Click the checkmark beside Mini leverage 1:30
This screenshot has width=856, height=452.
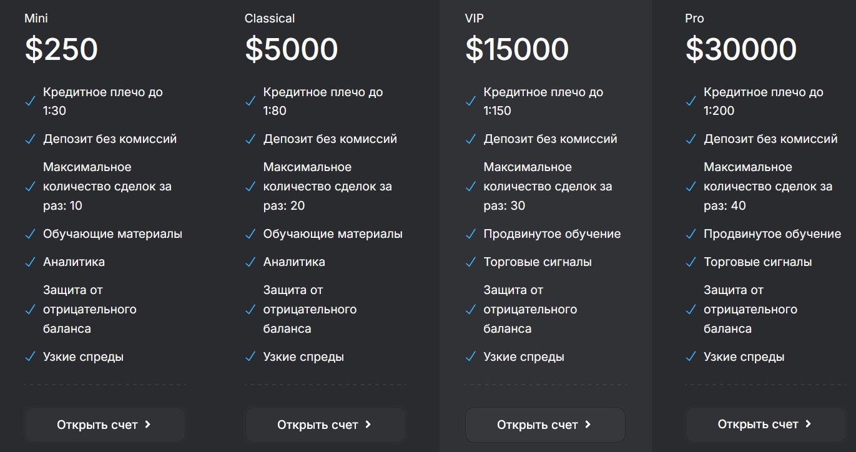tap(29, 101)
